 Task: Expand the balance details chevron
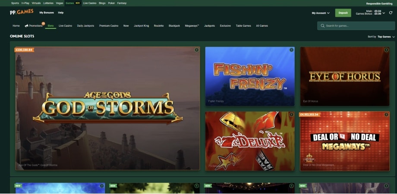pos(384,13)
